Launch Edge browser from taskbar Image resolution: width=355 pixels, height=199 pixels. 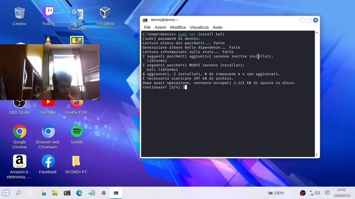[79, 193]
